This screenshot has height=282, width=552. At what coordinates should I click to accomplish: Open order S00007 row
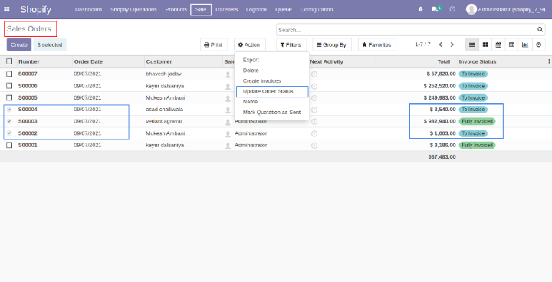tap(276, 74)
